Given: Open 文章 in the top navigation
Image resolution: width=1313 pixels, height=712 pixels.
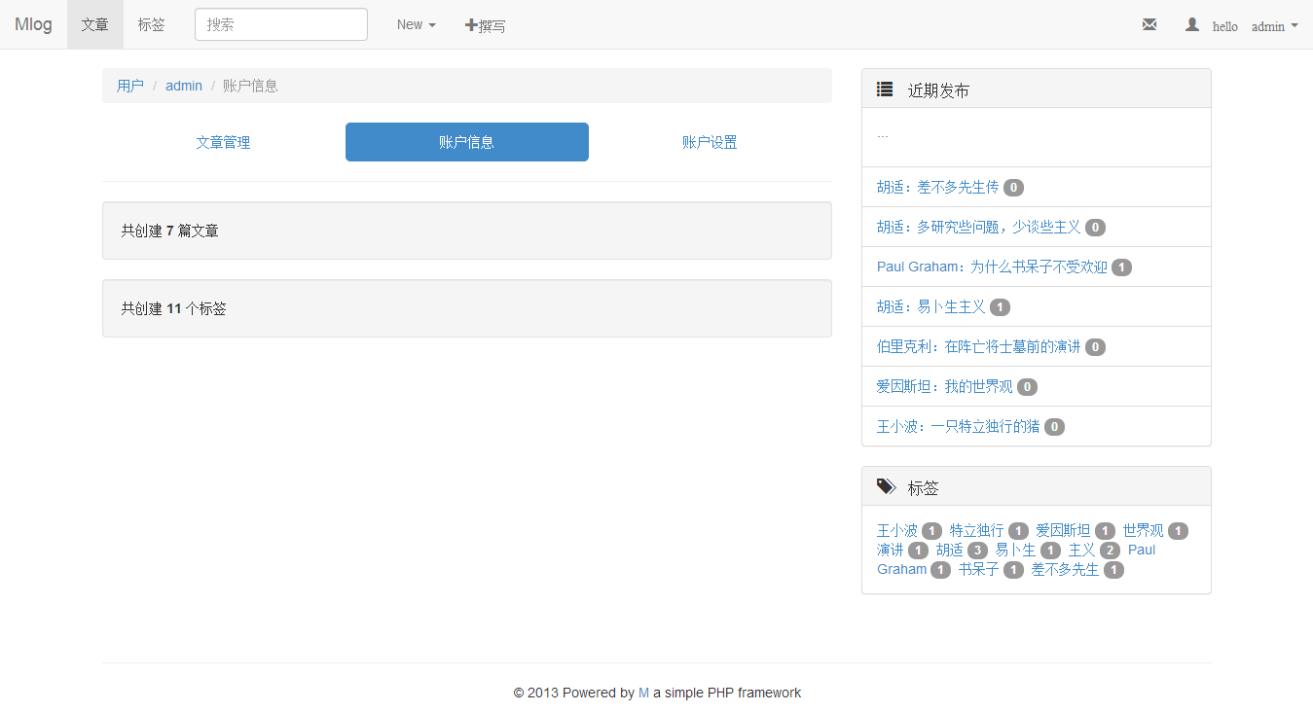Looking at the screenshot, I should [95, 25].
